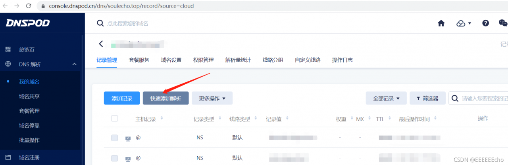Click magnifier icon in record search box
Image resolution: width=508 pixels, height=165 pixels.
pyautogui.click(x=455, y=98)
